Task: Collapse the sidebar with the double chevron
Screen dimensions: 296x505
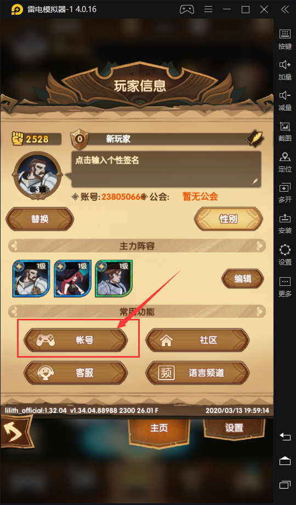Action: (x=284, y=9)
